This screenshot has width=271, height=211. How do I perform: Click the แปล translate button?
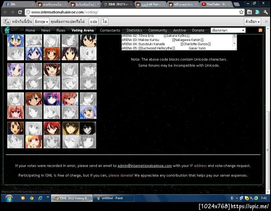(x=93, y=22)
